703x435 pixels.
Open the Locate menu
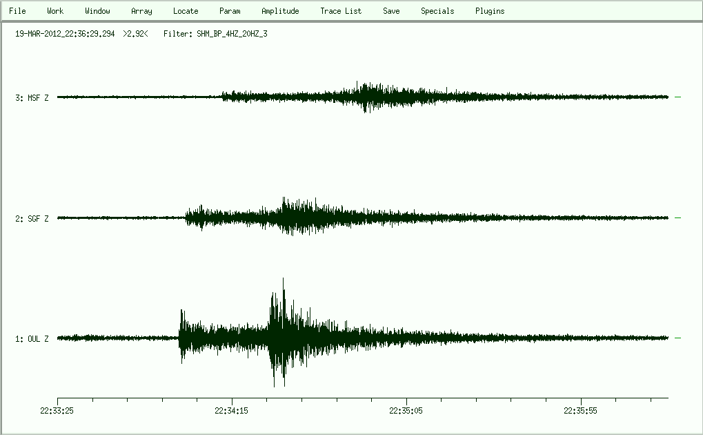click(186, 11)
